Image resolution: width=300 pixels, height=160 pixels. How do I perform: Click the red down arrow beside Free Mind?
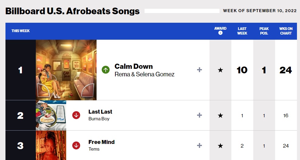click(76, 145)
